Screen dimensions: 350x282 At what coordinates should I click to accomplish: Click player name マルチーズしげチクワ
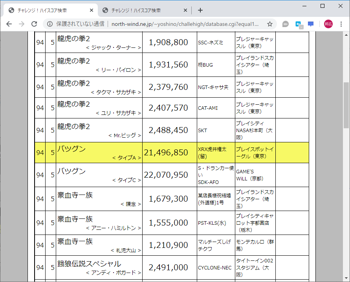click(x=214, y=245)
